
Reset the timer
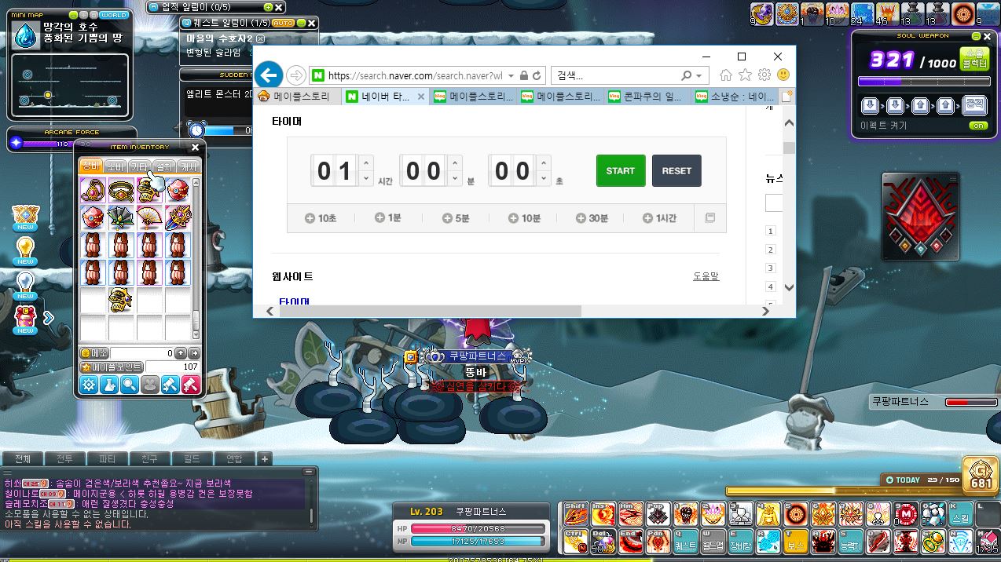click(676, 170)
